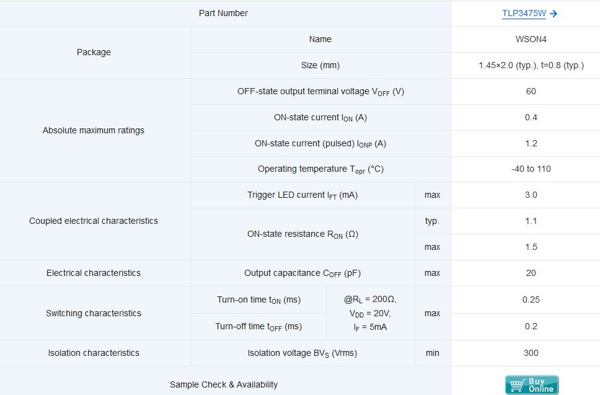The height and width of the screenshot is (395, 600).
Task: Click the shopping cart icon on Buy Online
Action: point(516,385)
